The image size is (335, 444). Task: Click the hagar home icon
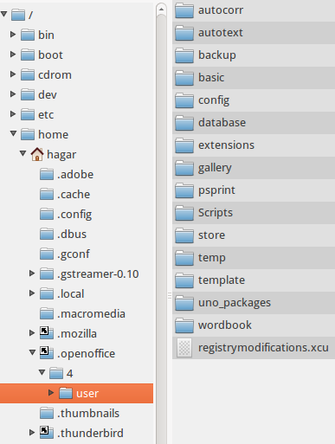click(x=37, y=154)
